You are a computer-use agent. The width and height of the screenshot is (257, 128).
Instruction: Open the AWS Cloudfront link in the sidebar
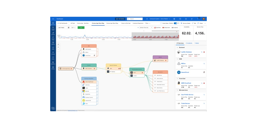click(186, 83)
